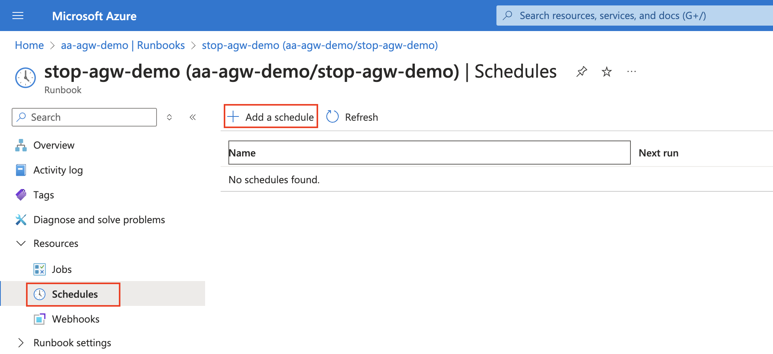
Task: Click the Runbook settings label
Action: coord(72,343)
